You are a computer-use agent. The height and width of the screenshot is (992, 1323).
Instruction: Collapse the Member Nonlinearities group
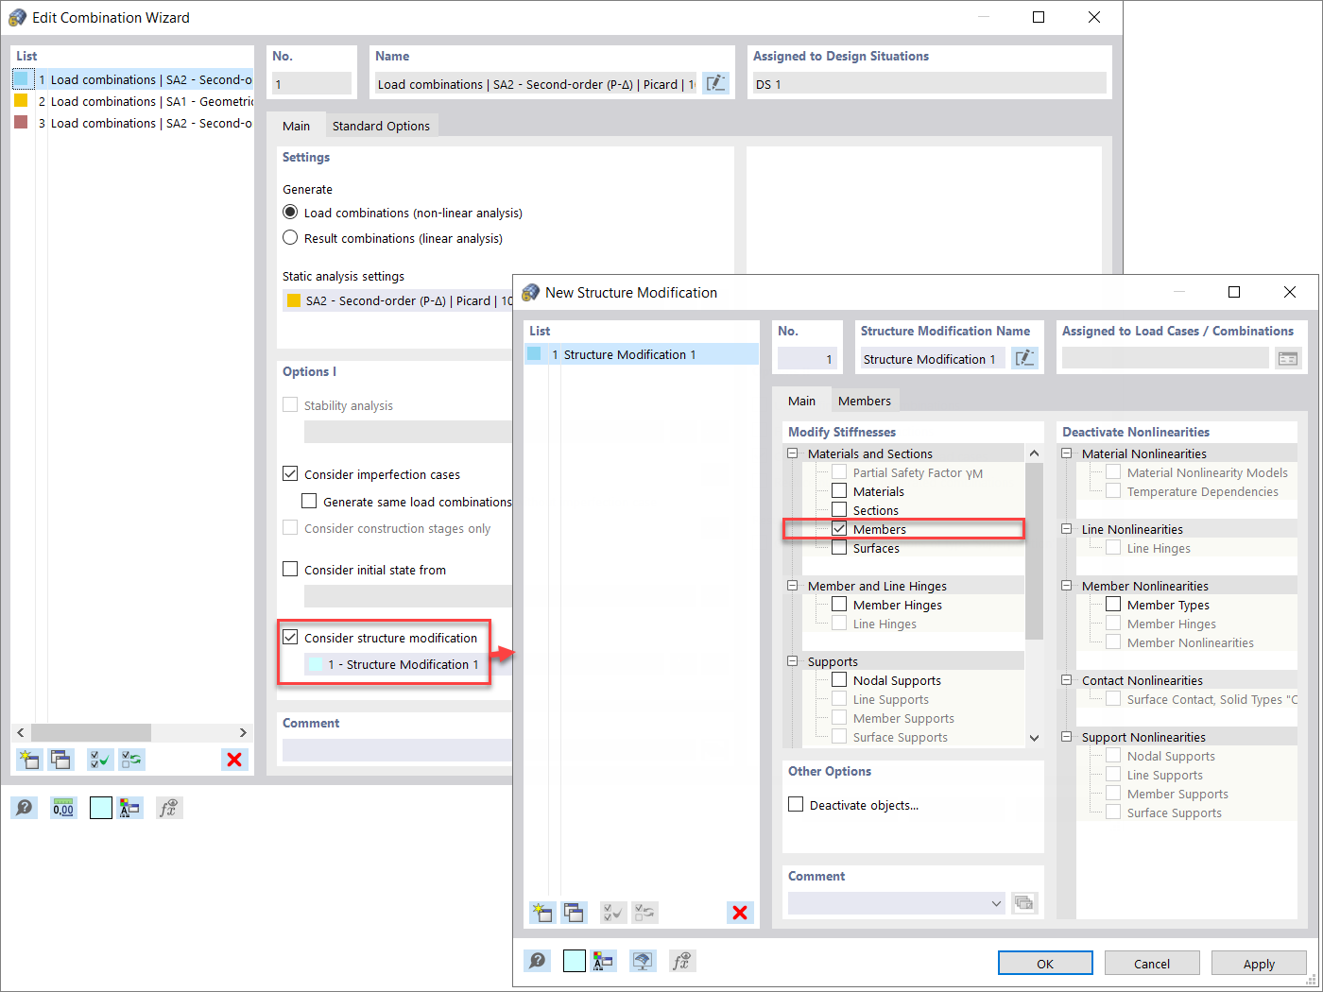point(1066,586)
